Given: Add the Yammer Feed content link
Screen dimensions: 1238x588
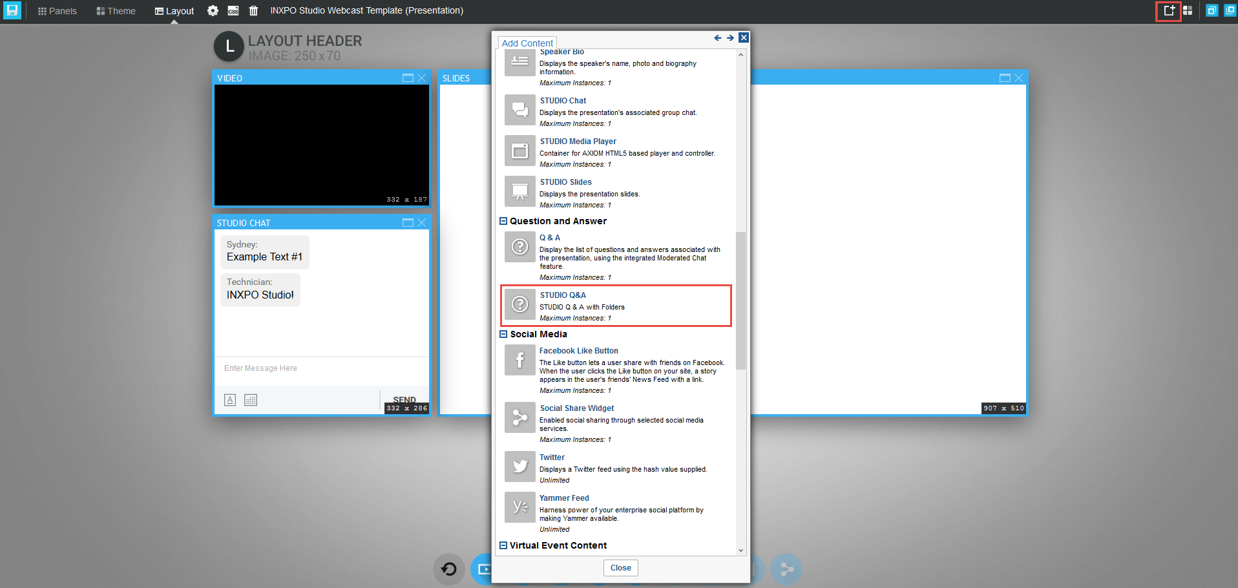Looking at the screenshot, I should point(564,498).
